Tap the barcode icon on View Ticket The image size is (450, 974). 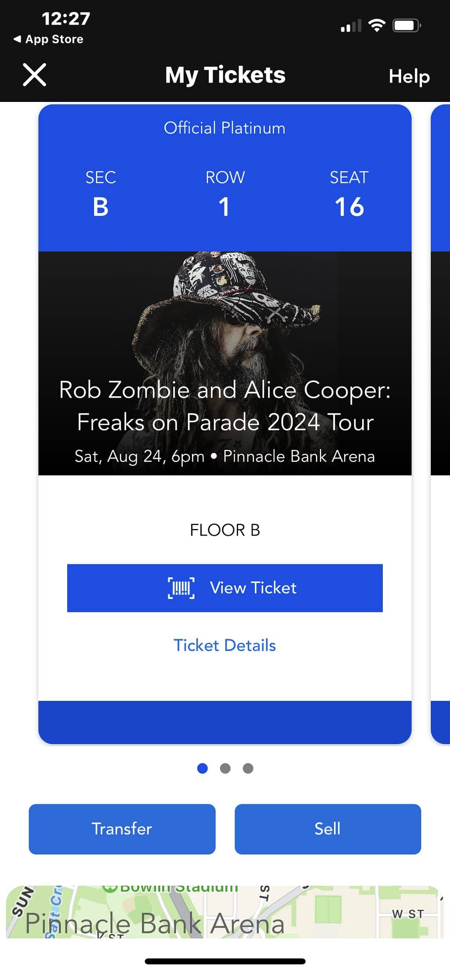[181, 588]
